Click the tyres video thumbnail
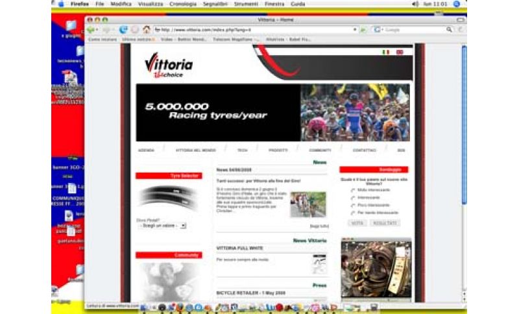This screenshot has height=314, width=519. point(376,269)
